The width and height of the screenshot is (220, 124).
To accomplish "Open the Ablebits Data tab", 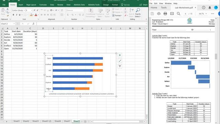I will point(79,5).
